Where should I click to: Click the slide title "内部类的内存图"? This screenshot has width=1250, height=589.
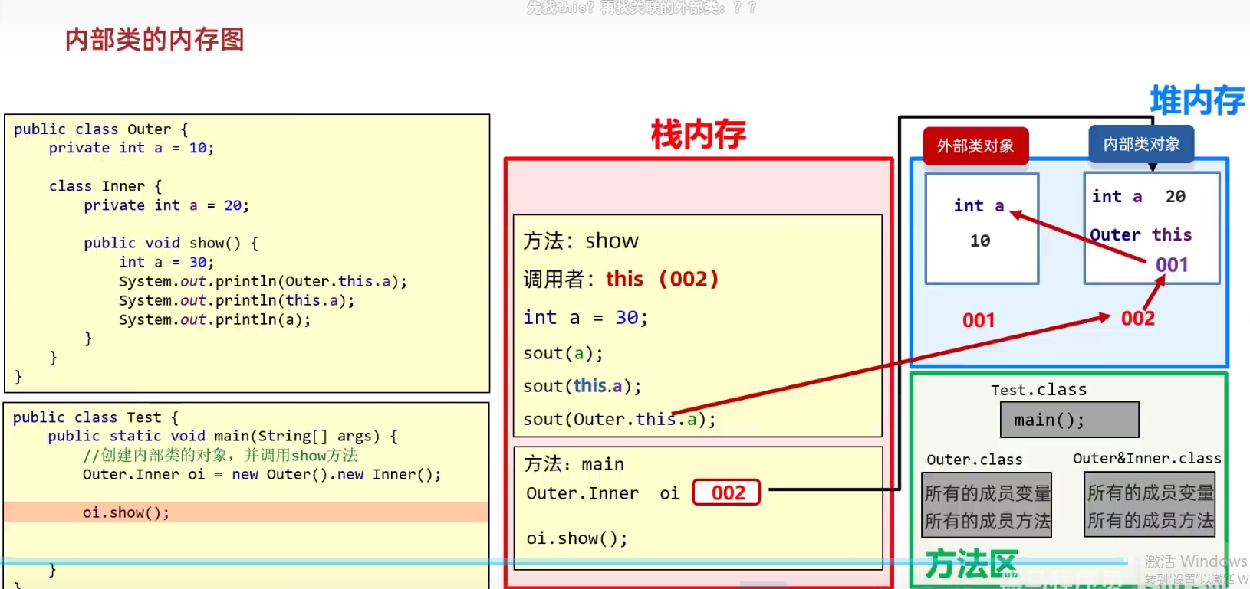pyautogui.click(x=154, y=40)
